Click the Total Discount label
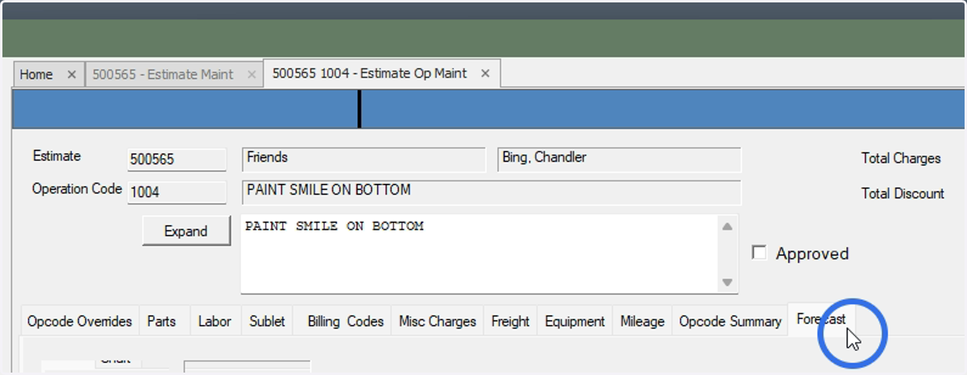The height and width of the screenshot is (375, 967). 903,194
